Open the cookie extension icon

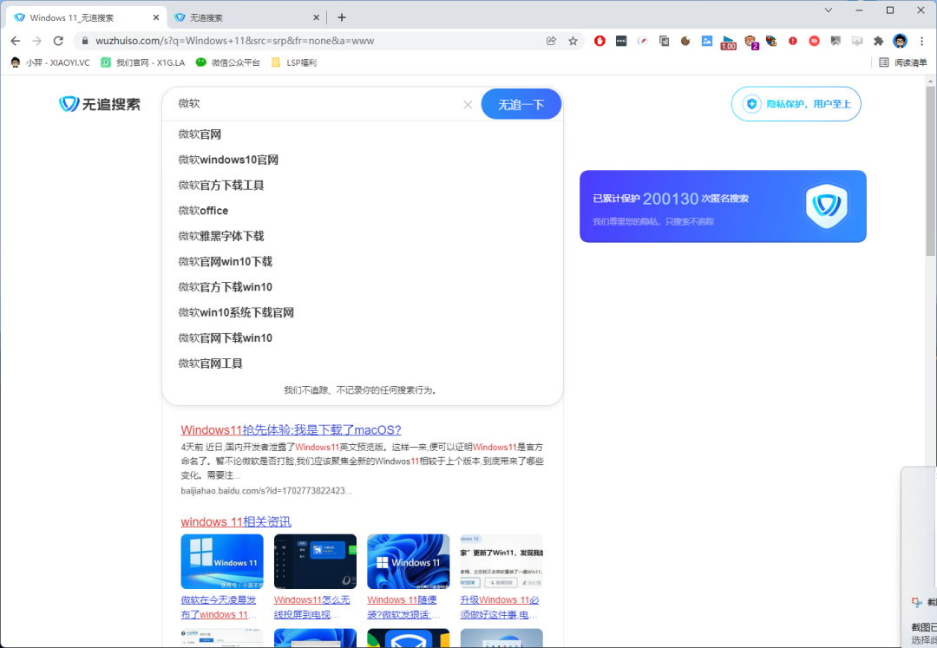click(x=685, y=41)
